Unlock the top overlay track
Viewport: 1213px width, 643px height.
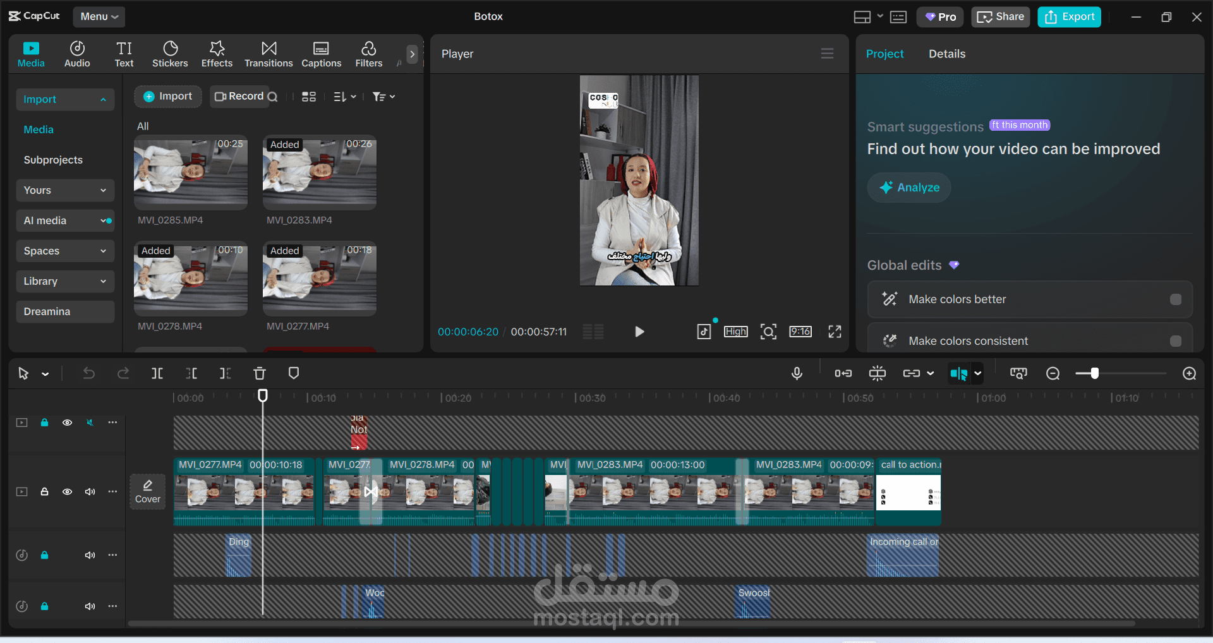(44, 423)
